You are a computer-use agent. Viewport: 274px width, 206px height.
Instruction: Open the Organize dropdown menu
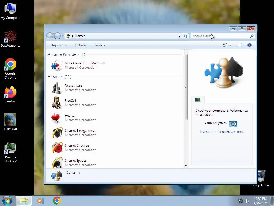click(59, 45)
